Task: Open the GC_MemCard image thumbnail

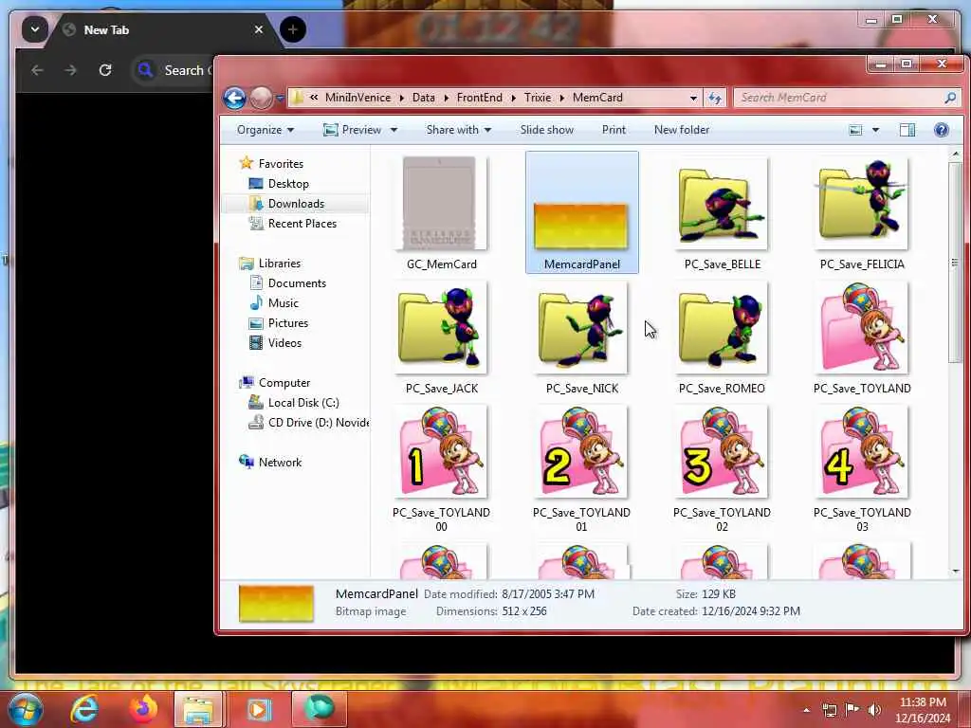Action: pos(440,203)
